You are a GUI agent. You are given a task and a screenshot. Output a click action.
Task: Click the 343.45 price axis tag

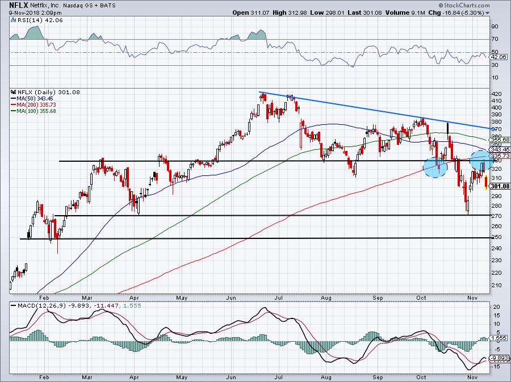pyautogui.click(x=500, y=149)
